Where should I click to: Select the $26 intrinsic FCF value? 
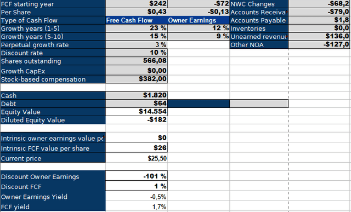pos(137,148)
